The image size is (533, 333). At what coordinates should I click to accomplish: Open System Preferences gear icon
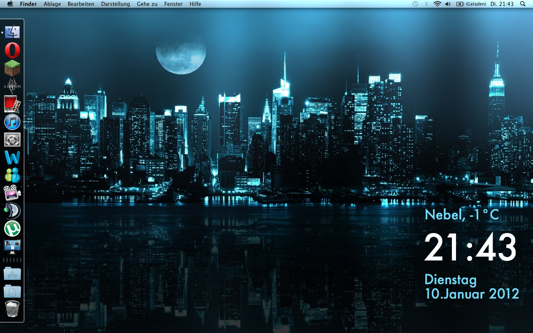(x=12, y=140)
